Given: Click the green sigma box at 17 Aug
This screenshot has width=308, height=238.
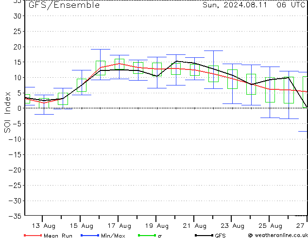Looking at the screenshot, I should (x=120, y=64).
